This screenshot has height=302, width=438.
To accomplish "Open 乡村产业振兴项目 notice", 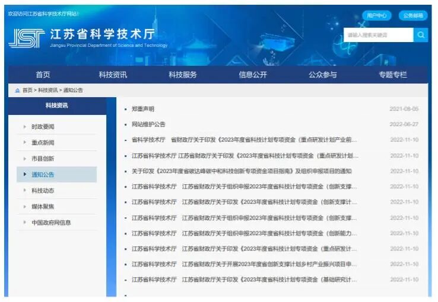I will tap(245, 264).
